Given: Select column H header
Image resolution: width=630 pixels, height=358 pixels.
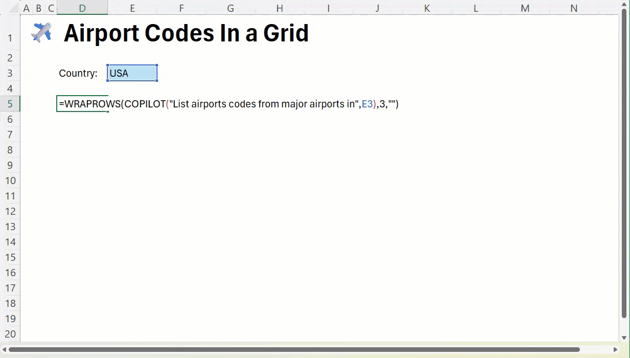Looking at the screenshot, I should [280, 8].
